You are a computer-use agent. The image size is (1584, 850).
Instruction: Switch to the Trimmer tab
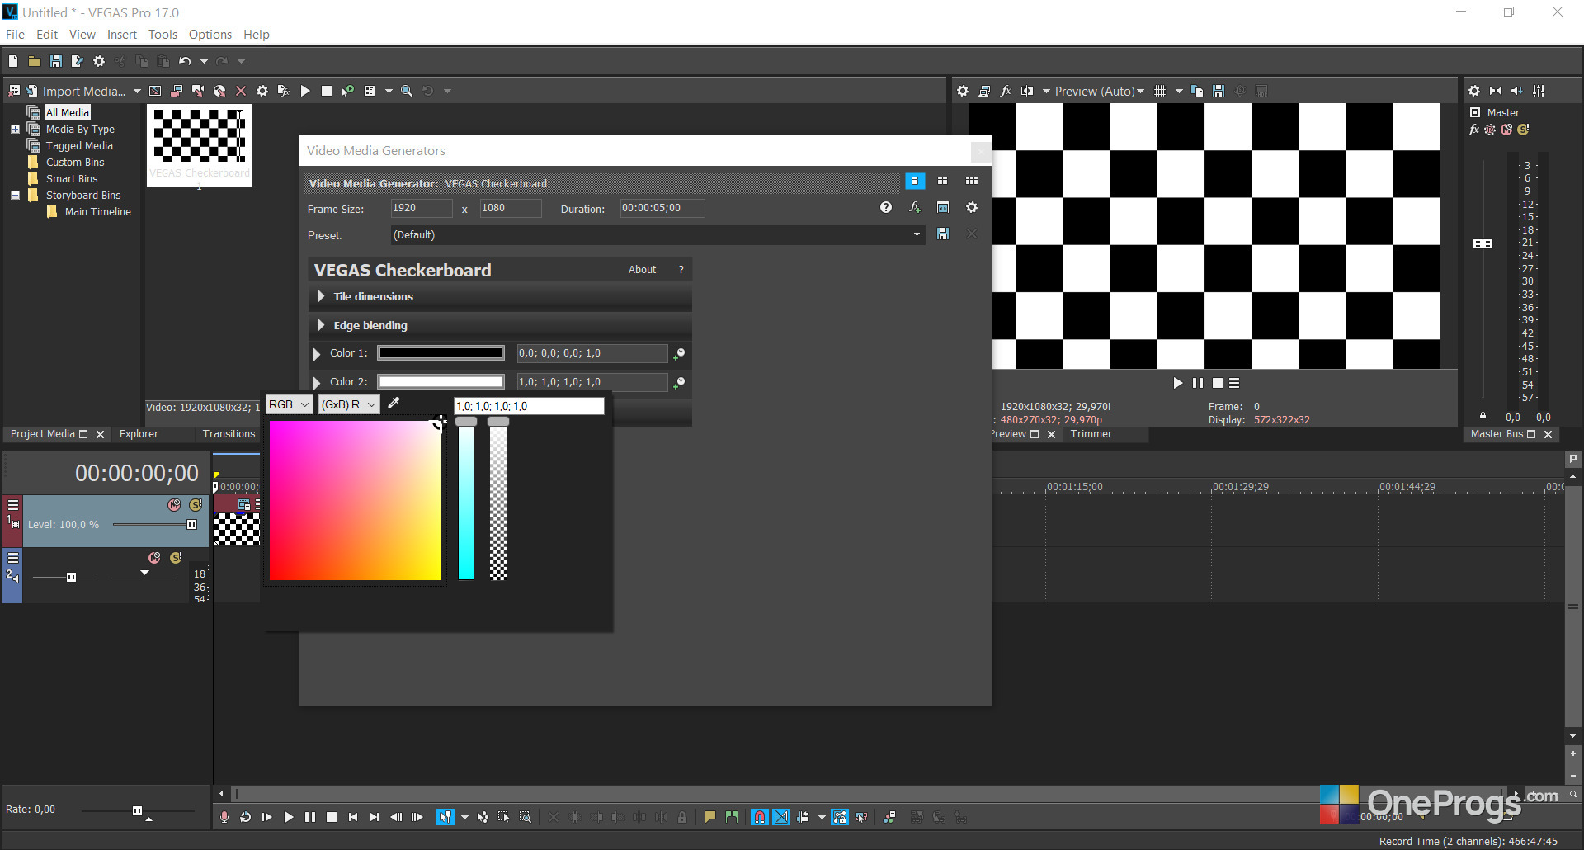1091,434
